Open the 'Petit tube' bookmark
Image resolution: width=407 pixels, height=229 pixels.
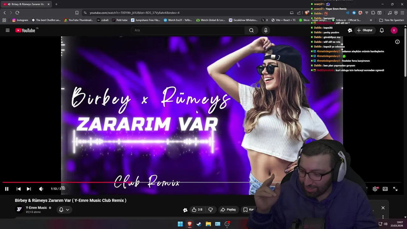click(x=120, y=20)
